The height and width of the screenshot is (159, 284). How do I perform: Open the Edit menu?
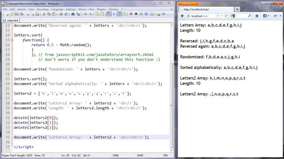pyautogui.click(x=12, y=9)
